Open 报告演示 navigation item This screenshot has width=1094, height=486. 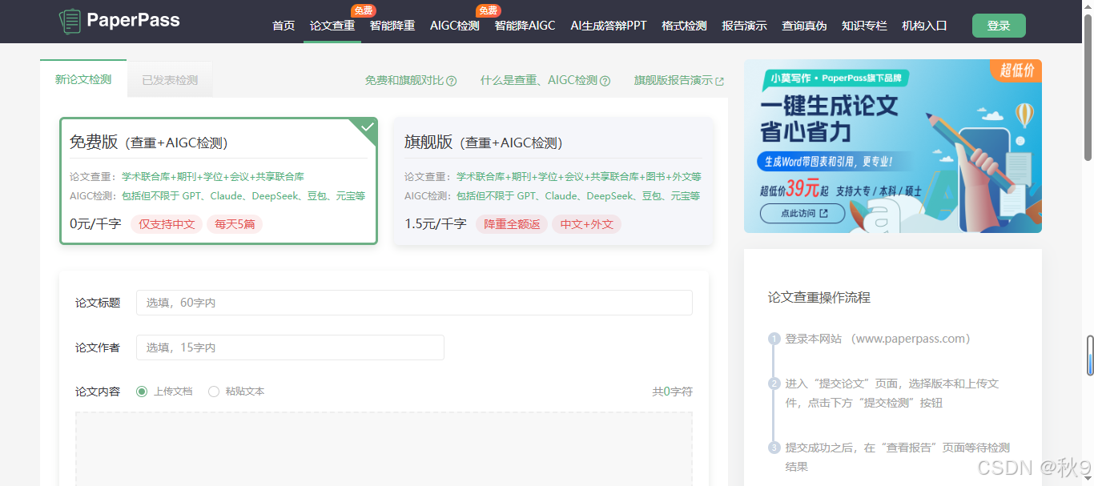[x=744, y=26]
